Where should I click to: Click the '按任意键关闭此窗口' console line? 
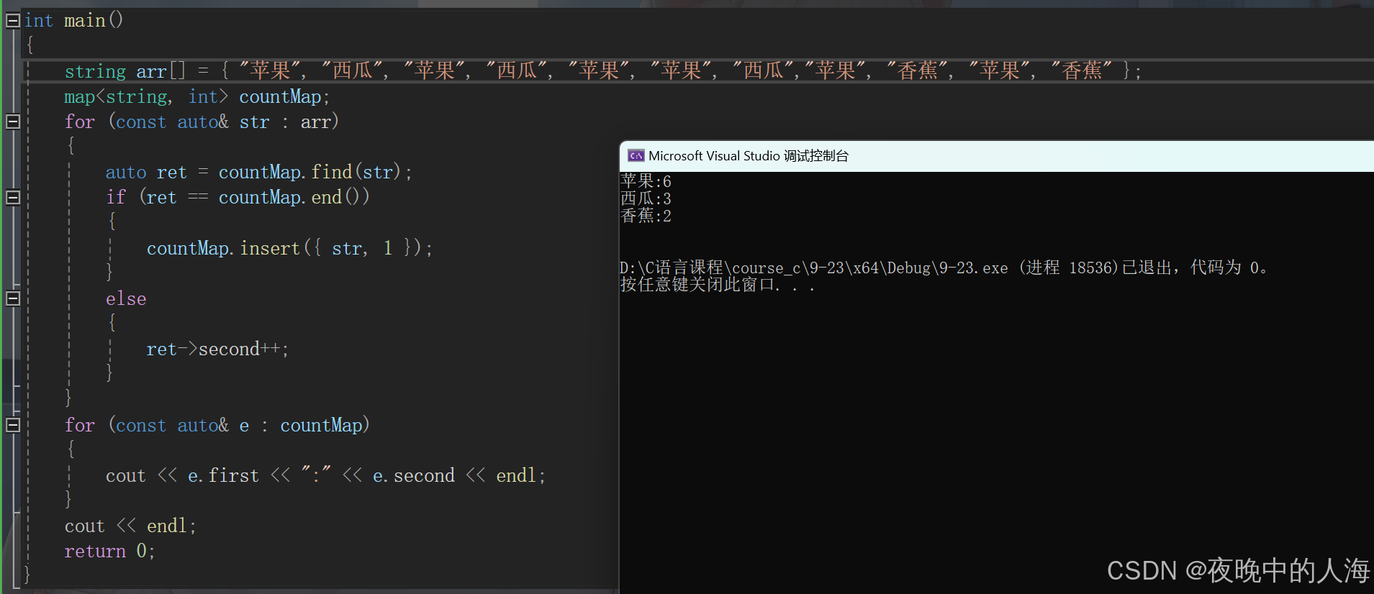[x=718, y=285]
